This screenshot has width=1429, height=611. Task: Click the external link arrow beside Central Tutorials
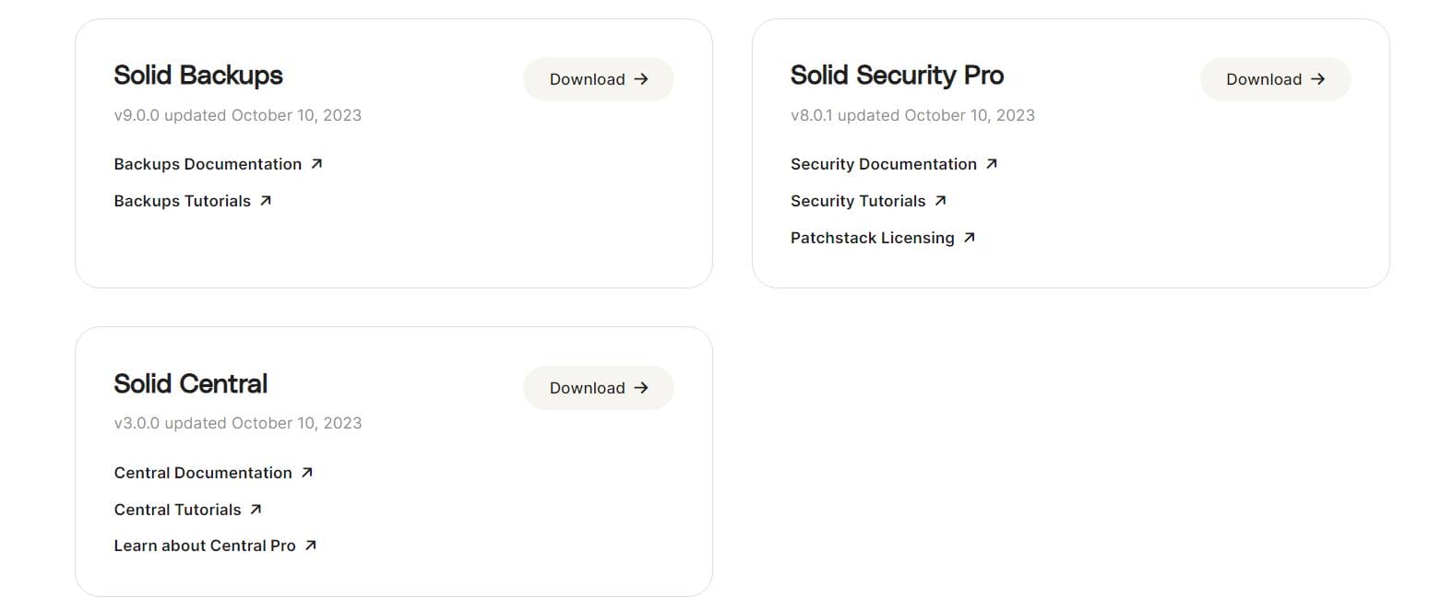click(256, 508)
